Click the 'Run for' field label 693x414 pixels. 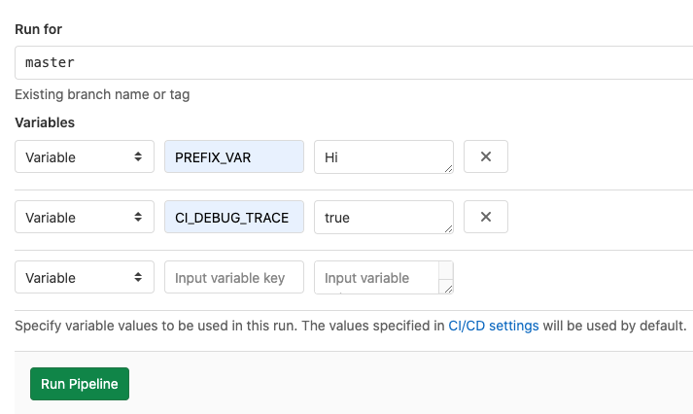39,29
